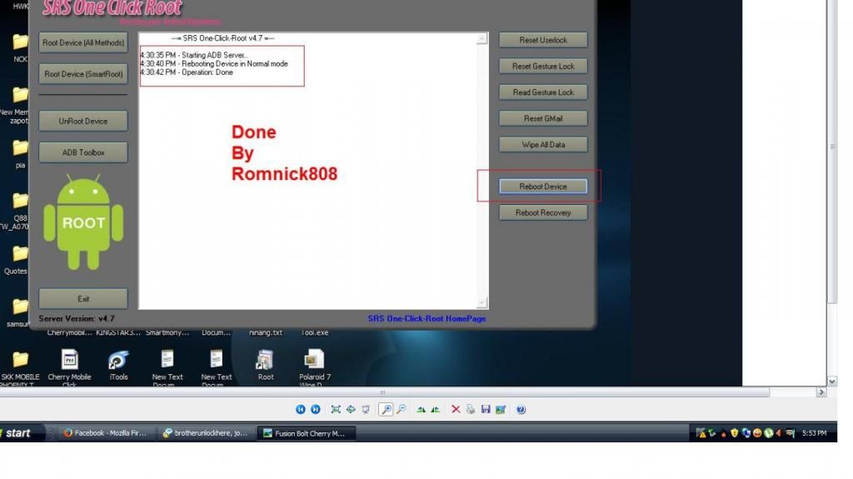
Task: Click the zoom out magnifier icon
Action: [x=402, y=409]
